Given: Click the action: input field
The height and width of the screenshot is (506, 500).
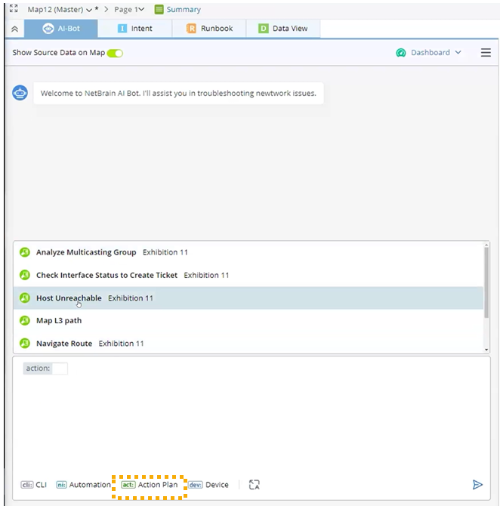Looking at the screenshot, I should click(60, 369).
